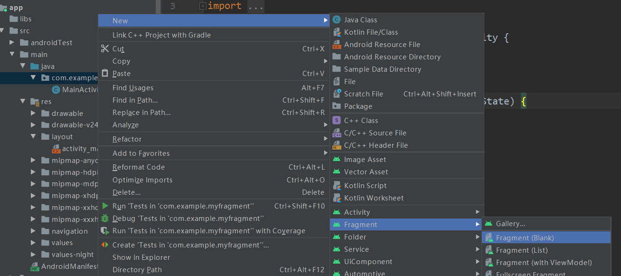The image size is (621, 276).
Task: Click the Gallery Android icon
Action: tap(489, 224)
